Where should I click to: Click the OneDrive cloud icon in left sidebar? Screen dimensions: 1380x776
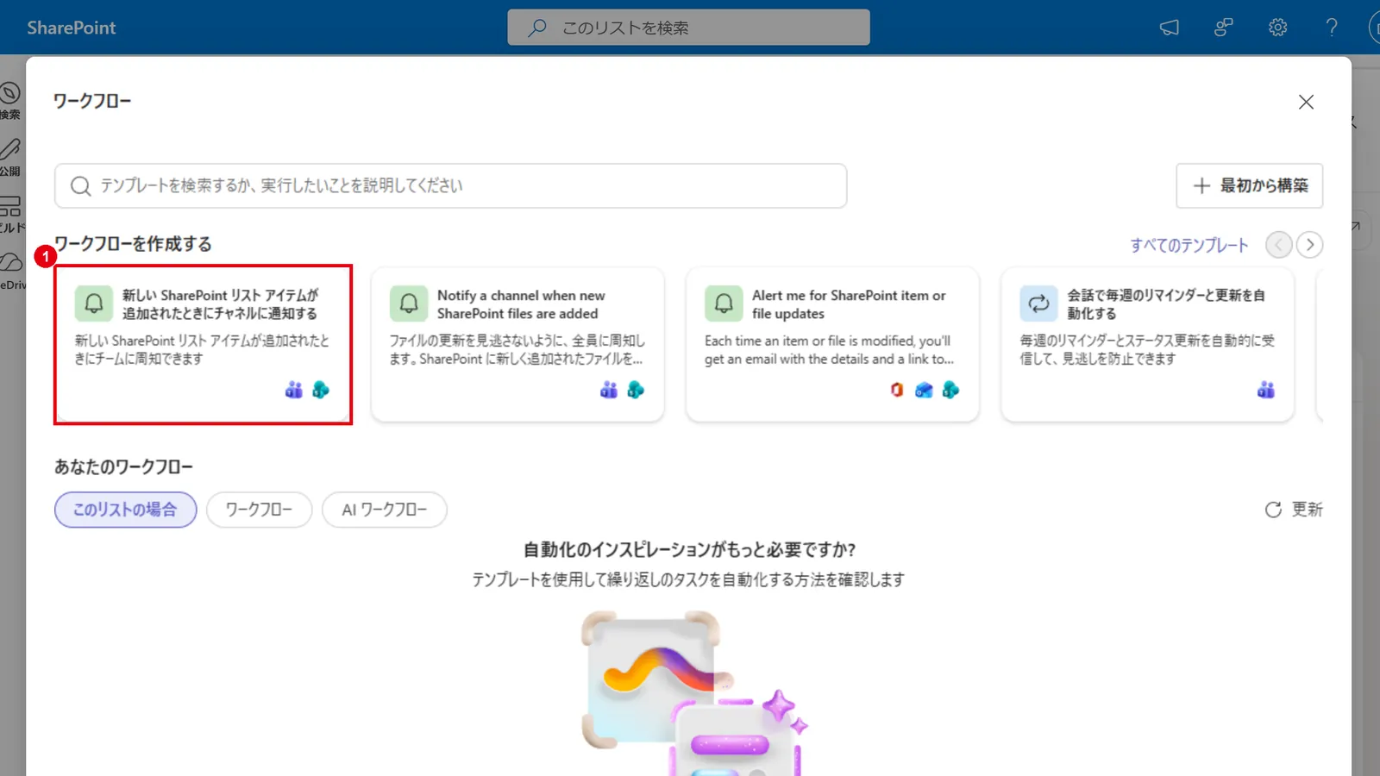click(10, 261)
